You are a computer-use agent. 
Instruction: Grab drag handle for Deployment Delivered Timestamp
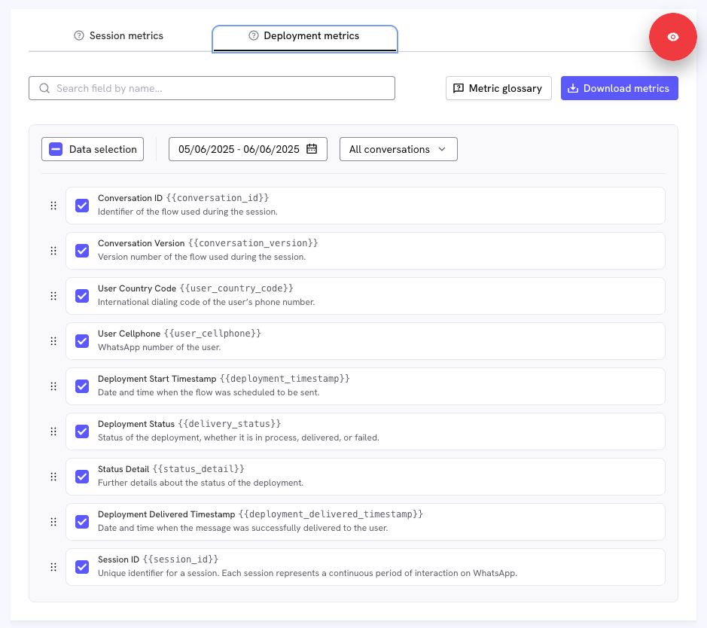(x=53, y=522)
